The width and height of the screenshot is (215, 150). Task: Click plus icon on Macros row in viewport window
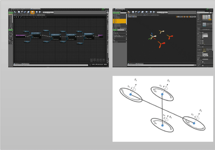(126, 38)
